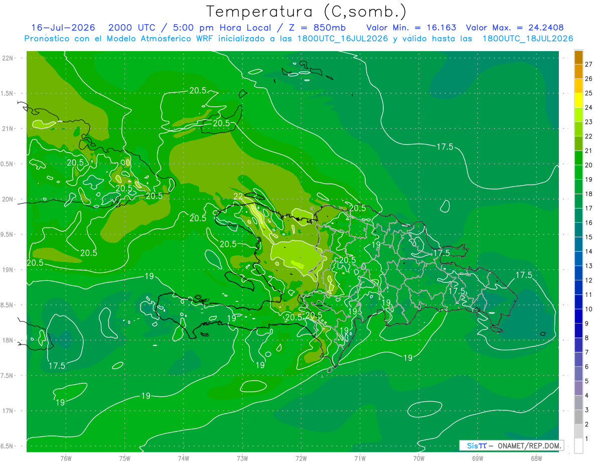Screen dimensions: 602x465
Task: Click the SisTT ONAMET/REP.DOM. logo box
Action: tap(511, 445)
